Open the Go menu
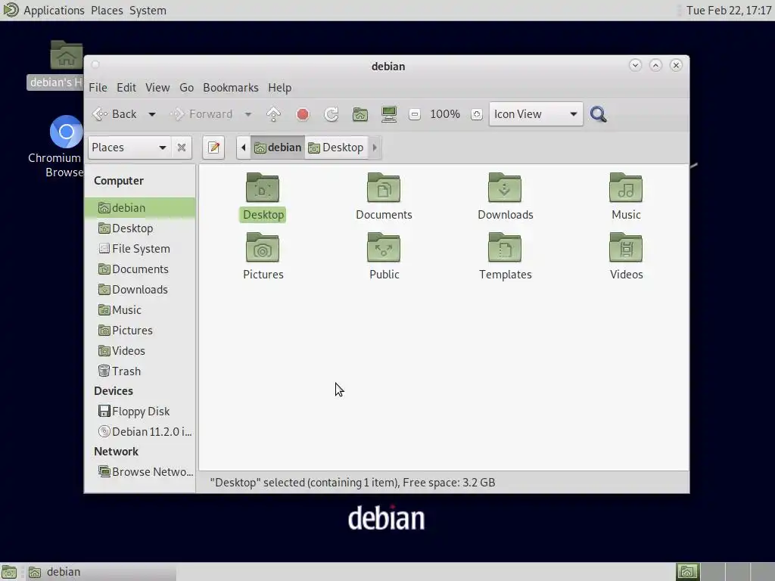775x581 pixels. (x=186, y=88)
